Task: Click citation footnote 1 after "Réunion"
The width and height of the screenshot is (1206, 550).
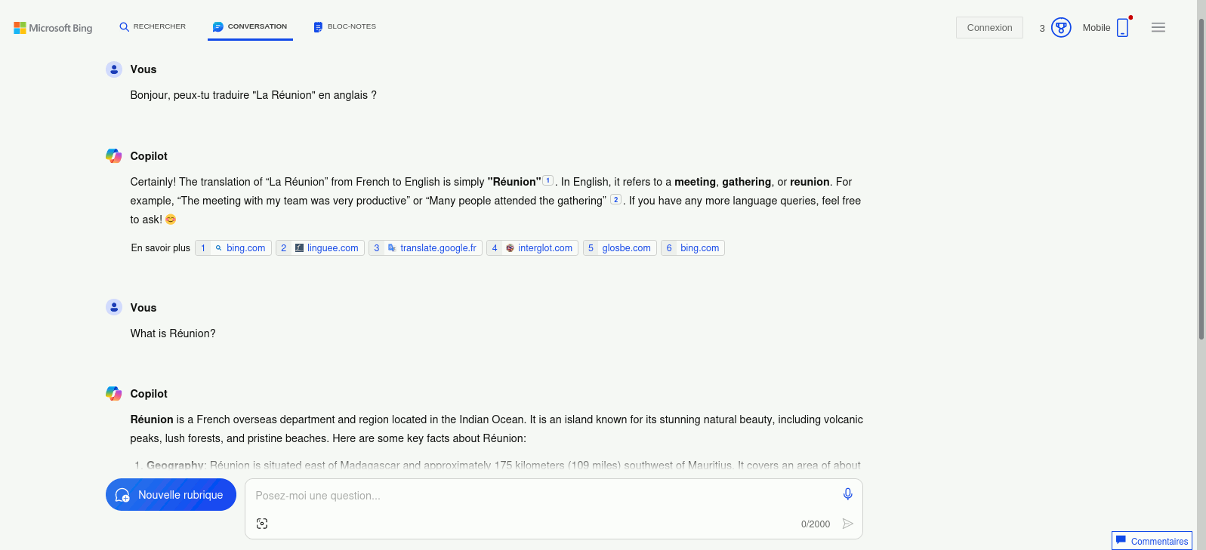Action: pyautogui.click(x=548, y=180)
